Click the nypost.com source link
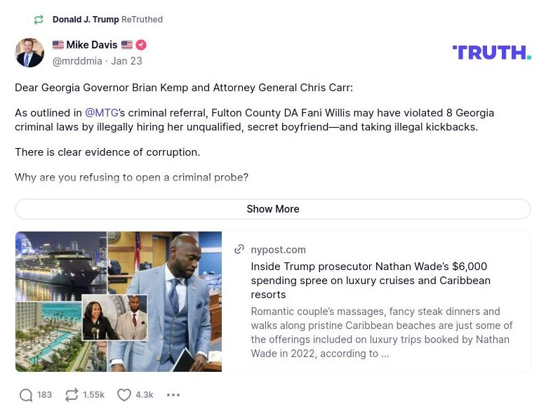Viewport: 546px width, 416px height. 278,250
